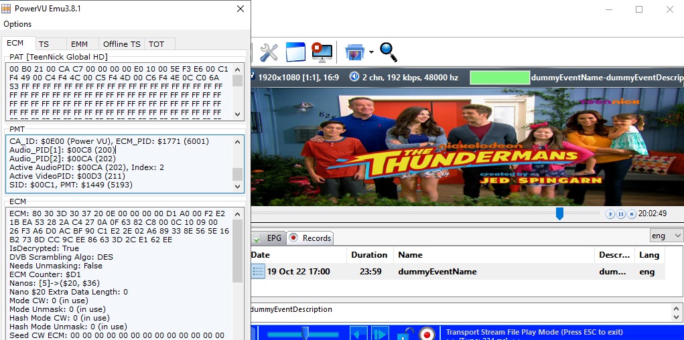
Task: Click the 'ECM Counter: $D1' line
Action: 45,274
